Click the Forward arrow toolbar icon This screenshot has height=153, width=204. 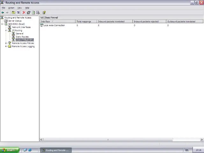tap(7, 13)
